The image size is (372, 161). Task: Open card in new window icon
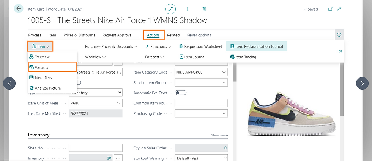click(330, 9)
